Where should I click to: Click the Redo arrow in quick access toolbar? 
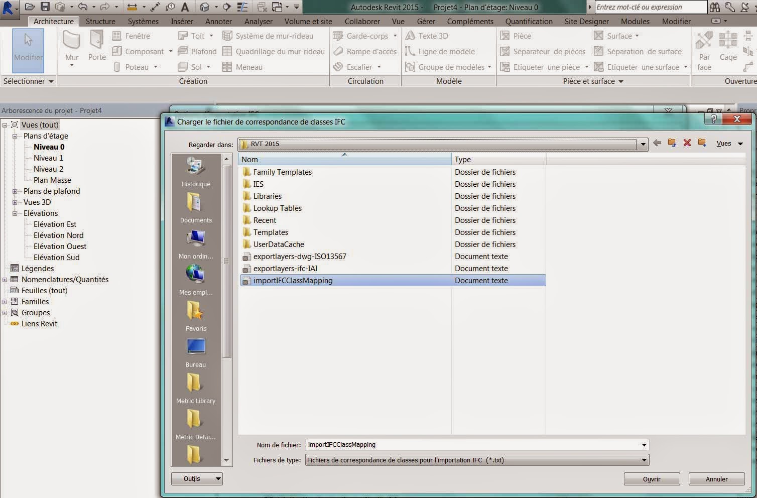[x=105, y=7]
